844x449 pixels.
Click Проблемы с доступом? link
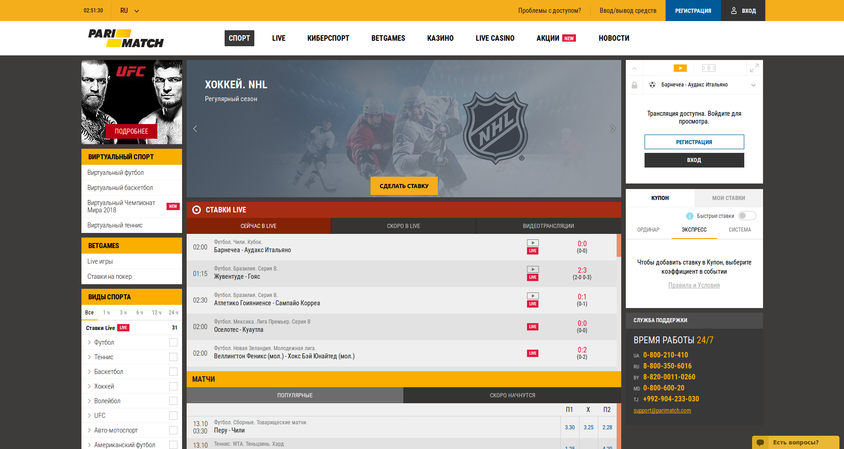(x=549, y=11)
